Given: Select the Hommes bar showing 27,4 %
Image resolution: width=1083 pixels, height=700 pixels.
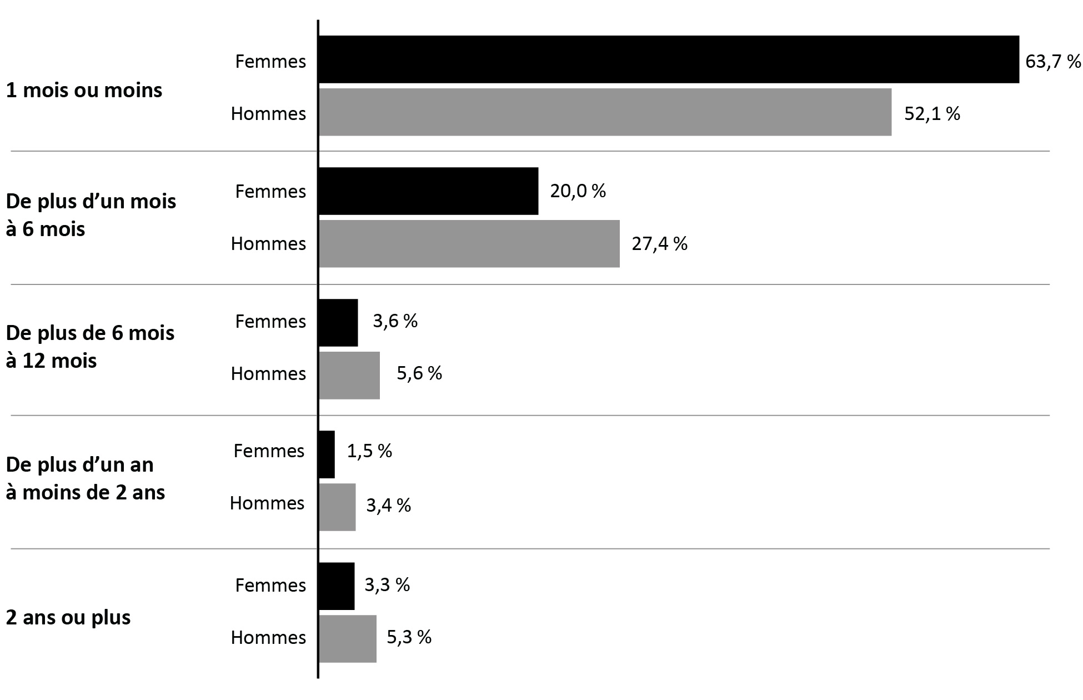Looking at the screenshot, I should coord(469,244).
